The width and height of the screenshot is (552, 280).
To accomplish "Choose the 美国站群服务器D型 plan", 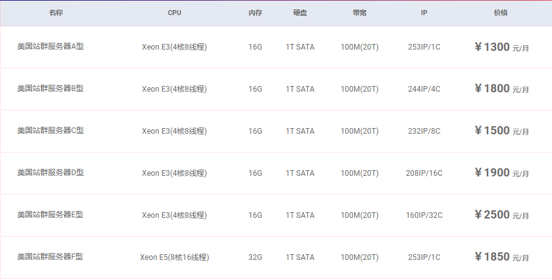I will (x=50, y=173).
